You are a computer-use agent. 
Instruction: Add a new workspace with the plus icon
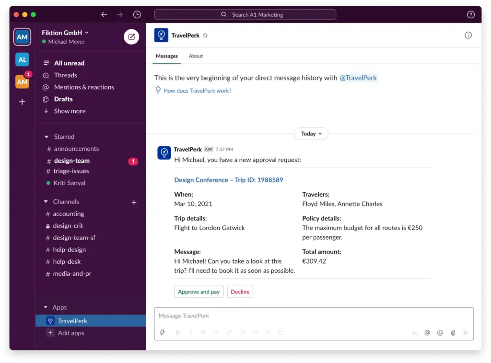pyautogui.click(x=22, y=102)
